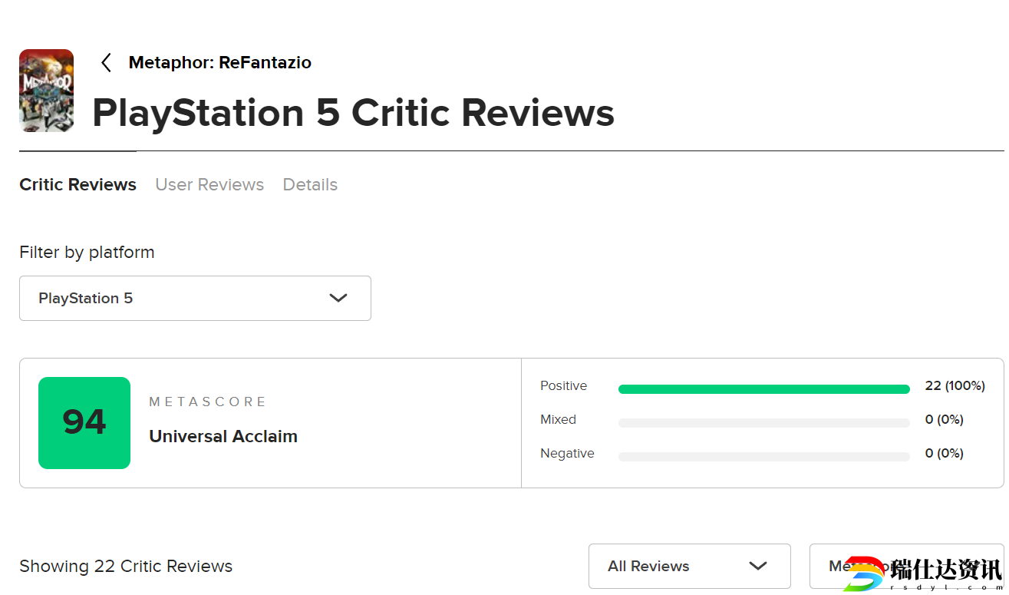Image resolution: width=1009 pixels, height=595 pixels.
Task: Click the Positive label in score breakdown
Action: (x=563, y=385)
